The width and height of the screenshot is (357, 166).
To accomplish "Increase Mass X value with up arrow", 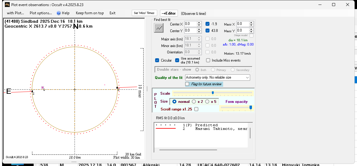I will click(x=251, y=23).
